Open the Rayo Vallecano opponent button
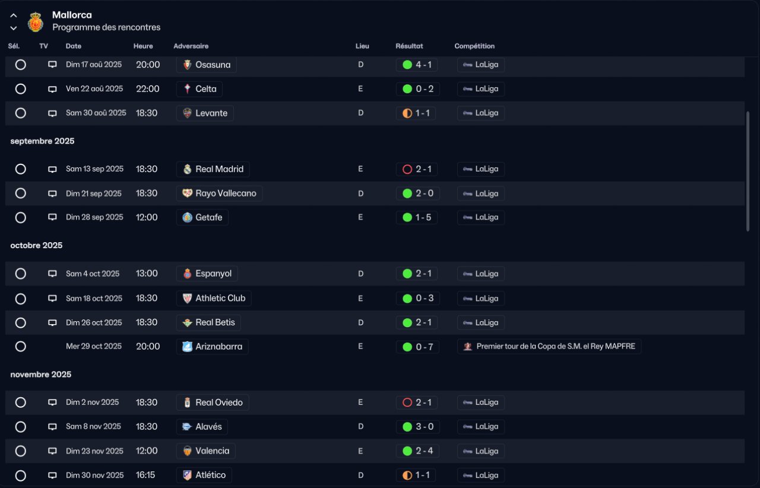Screen dimensions: 760x488 pos(219,194)
